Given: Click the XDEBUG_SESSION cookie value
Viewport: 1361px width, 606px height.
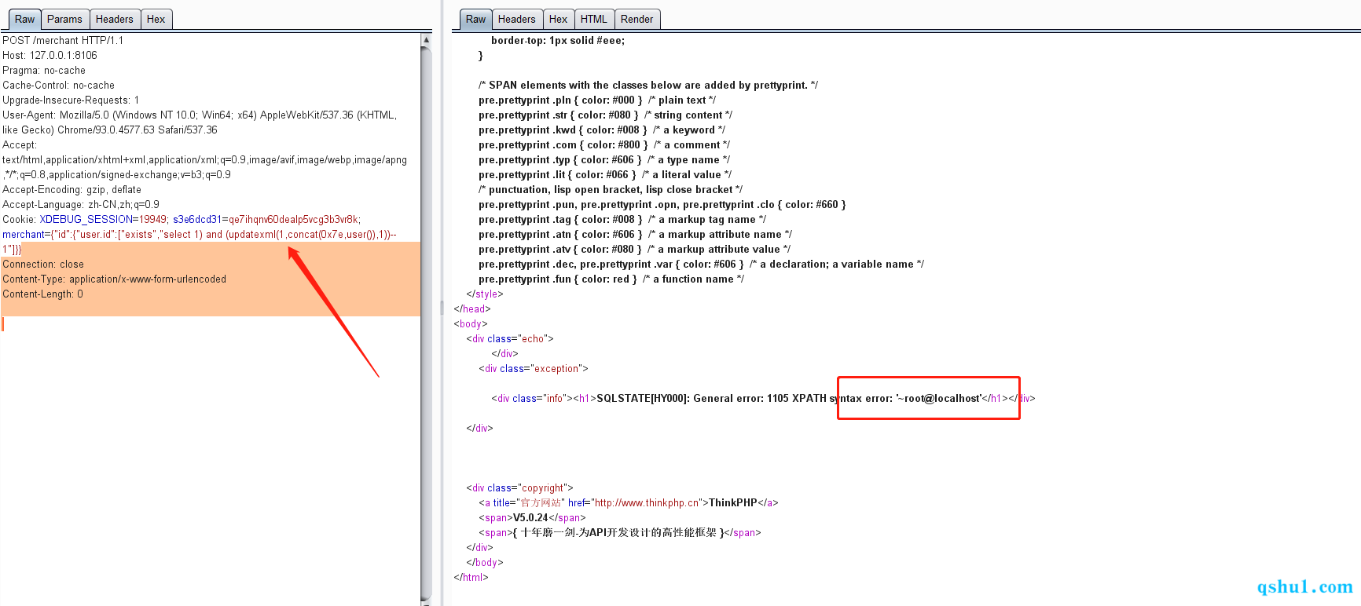Looking at the screenshot, I should (x=153, y=219).
